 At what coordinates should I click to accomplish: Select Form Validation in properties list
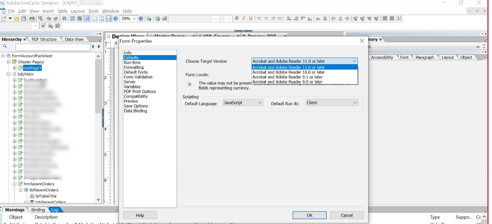point(150,77)
